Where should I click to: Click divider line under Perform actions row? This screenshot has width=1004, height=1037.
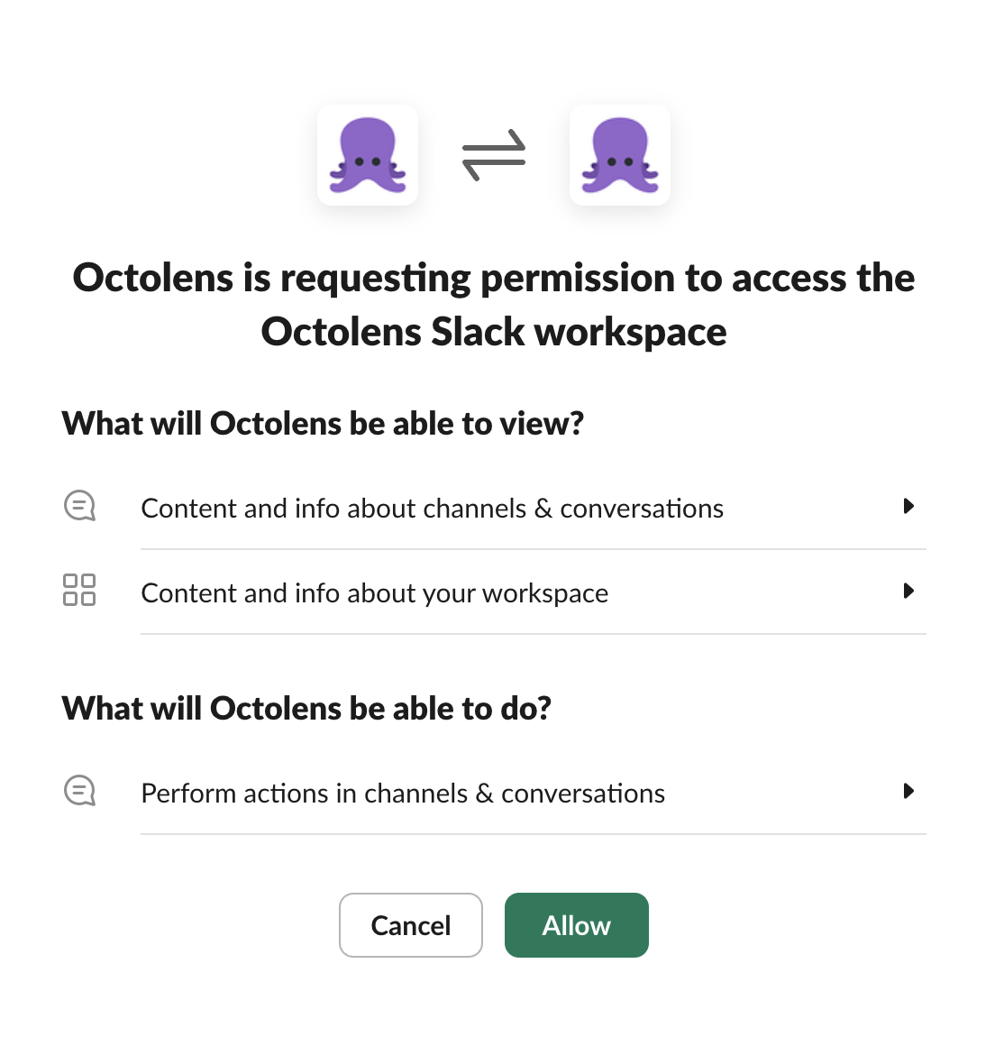click(534, 834)
